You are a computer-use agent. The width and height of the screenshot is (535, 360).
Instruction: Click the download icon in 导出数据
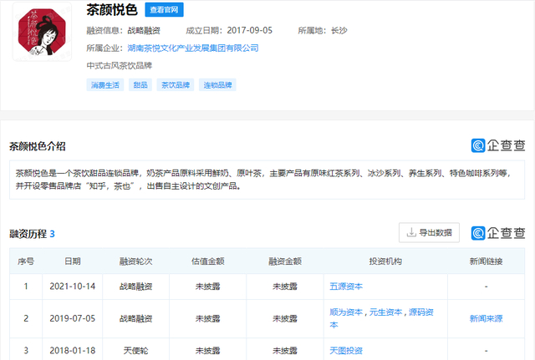[411, 232]
